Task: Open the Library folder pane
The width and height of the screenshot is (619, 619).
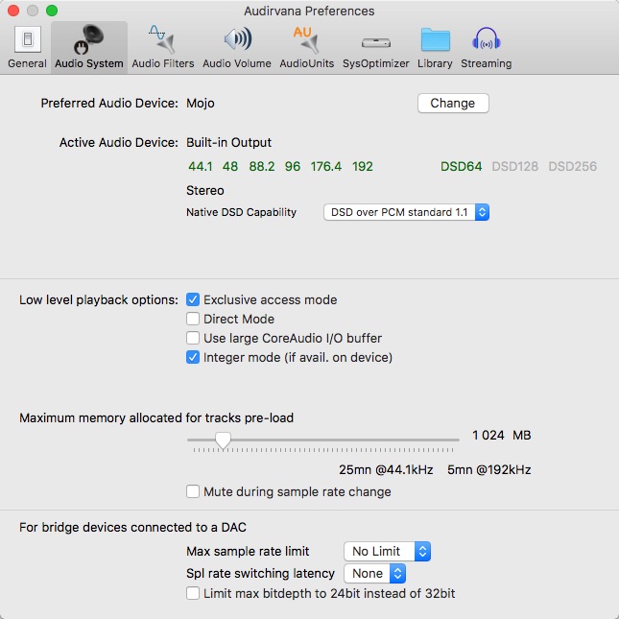Action: click(435, 47)
